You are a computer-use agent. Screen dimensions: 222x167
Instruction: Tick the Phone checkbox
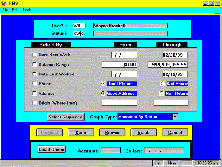pos(35,84)
